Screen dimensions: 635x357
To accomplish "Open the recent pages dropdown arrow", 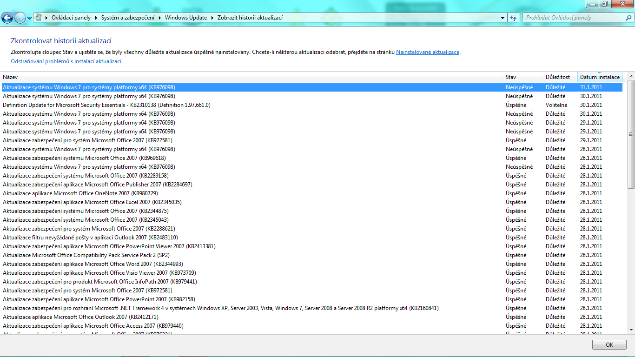I will coord(30,18).
